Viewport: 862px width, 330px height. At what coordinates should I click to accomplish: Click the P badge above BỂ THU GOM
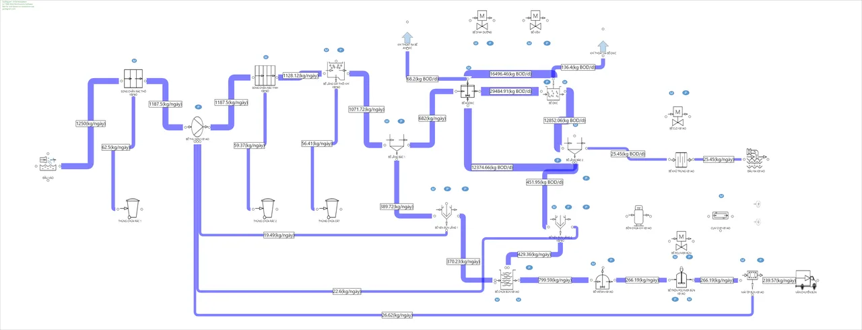[x=198, y=106]
